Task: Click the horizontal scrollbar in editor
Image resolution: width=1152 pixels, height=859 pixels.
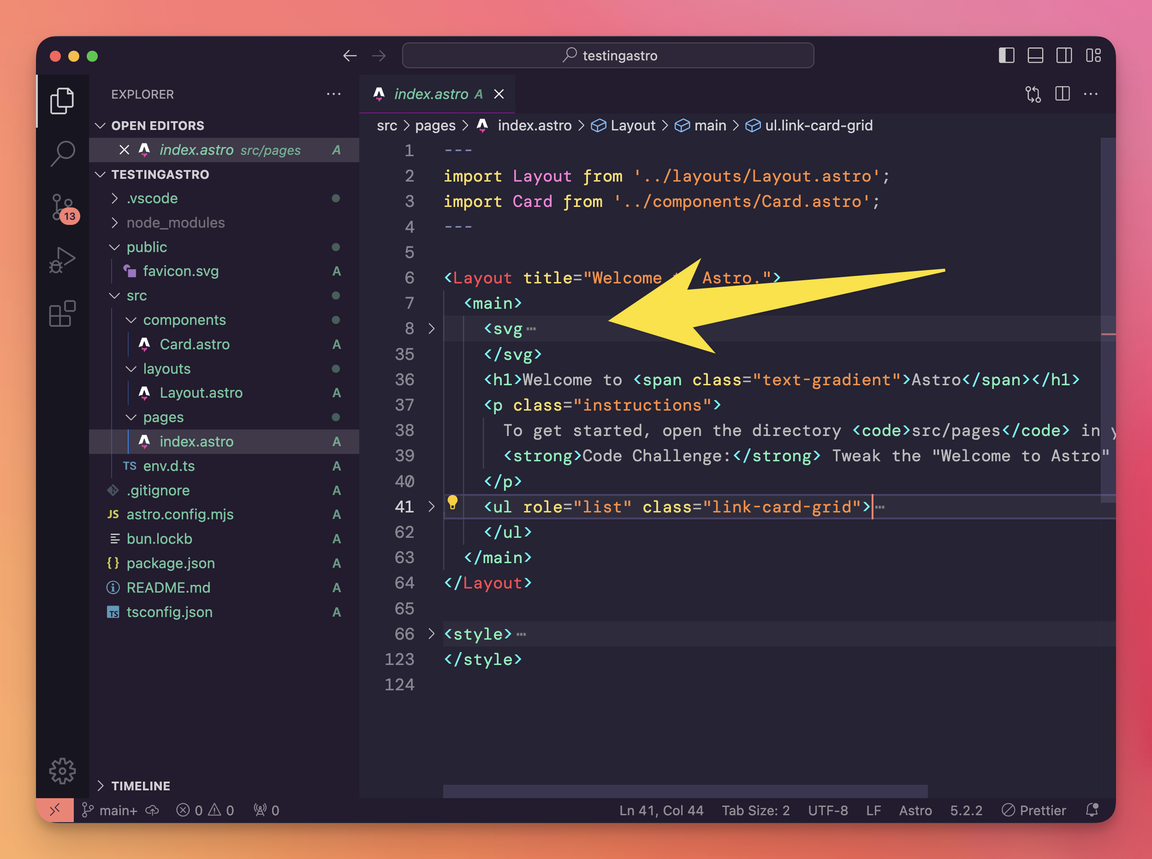Action: pos(685,791)
